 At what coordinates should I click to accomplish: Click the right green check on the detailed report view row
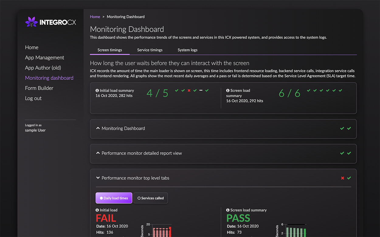coord(349,153)
